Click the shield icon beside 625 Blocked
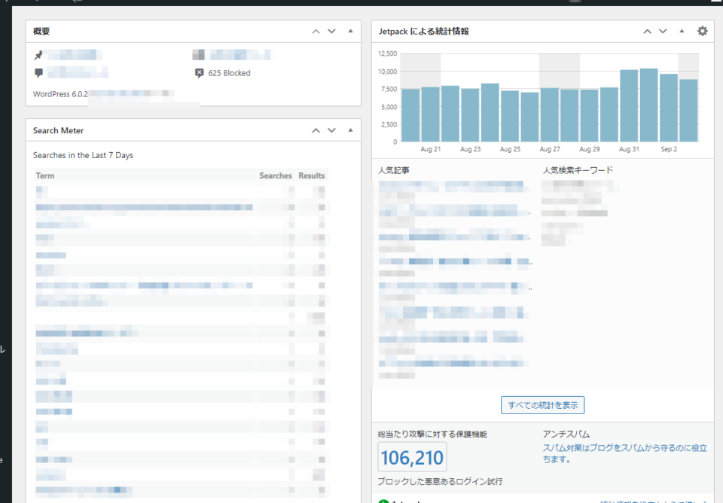723x503 pixels. [199, 73]
